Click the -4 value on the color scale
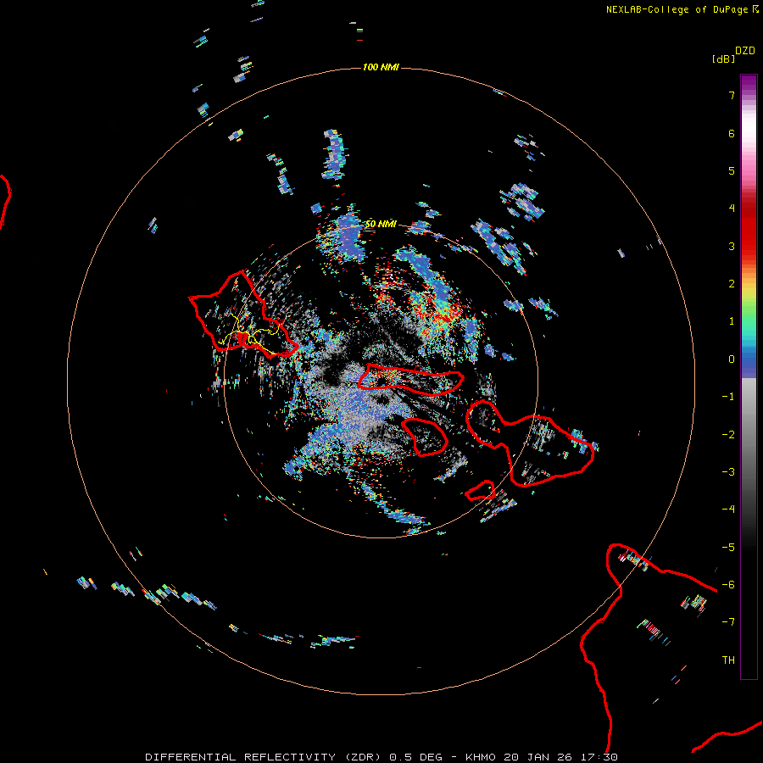The width and height of the screenshot is (763, 763). (728, 510)
